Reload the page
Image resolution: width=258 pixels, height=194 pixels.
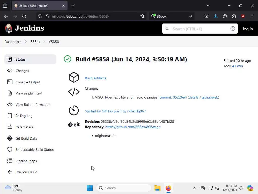[24, 16]
